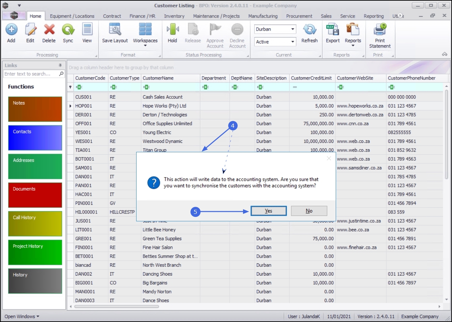Viewport: 452px width, 322px height.
Task: Open the Sales tab
Action: pyautogui.click(x=326, y=16)
